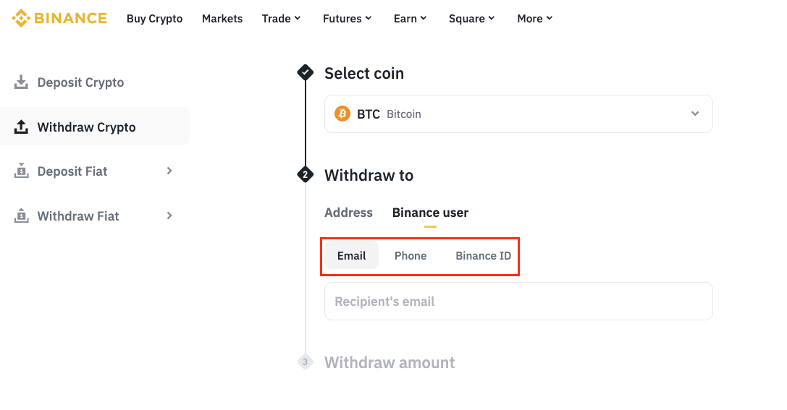Switch to the Address tab

(348, 213)
